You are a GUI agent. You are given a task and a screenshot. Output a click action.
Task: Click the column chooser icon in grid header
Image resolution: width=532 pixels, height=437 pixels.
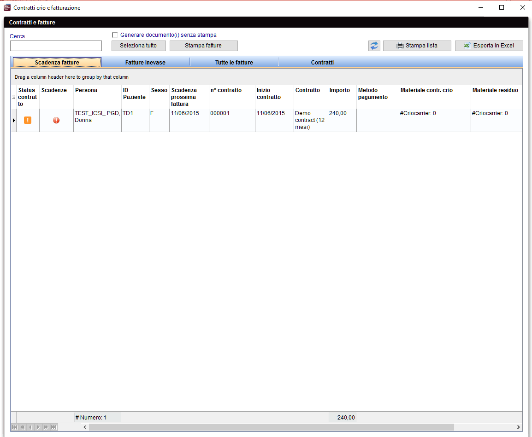coord(14,97)
